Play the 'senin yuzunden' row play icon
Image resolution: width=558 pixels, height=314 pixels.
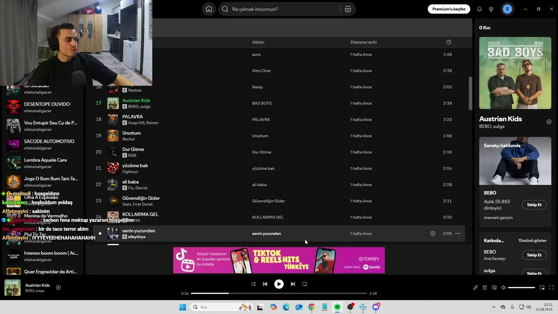pos(100,234)
